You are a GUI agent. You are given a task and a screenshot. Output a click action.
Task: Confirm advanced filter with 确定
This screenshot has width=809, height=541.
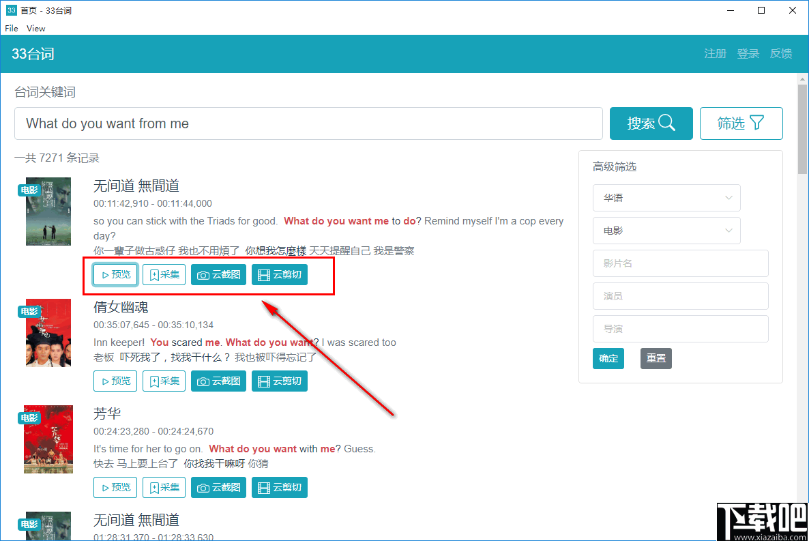pyautogui.click(x=608, y=358)
